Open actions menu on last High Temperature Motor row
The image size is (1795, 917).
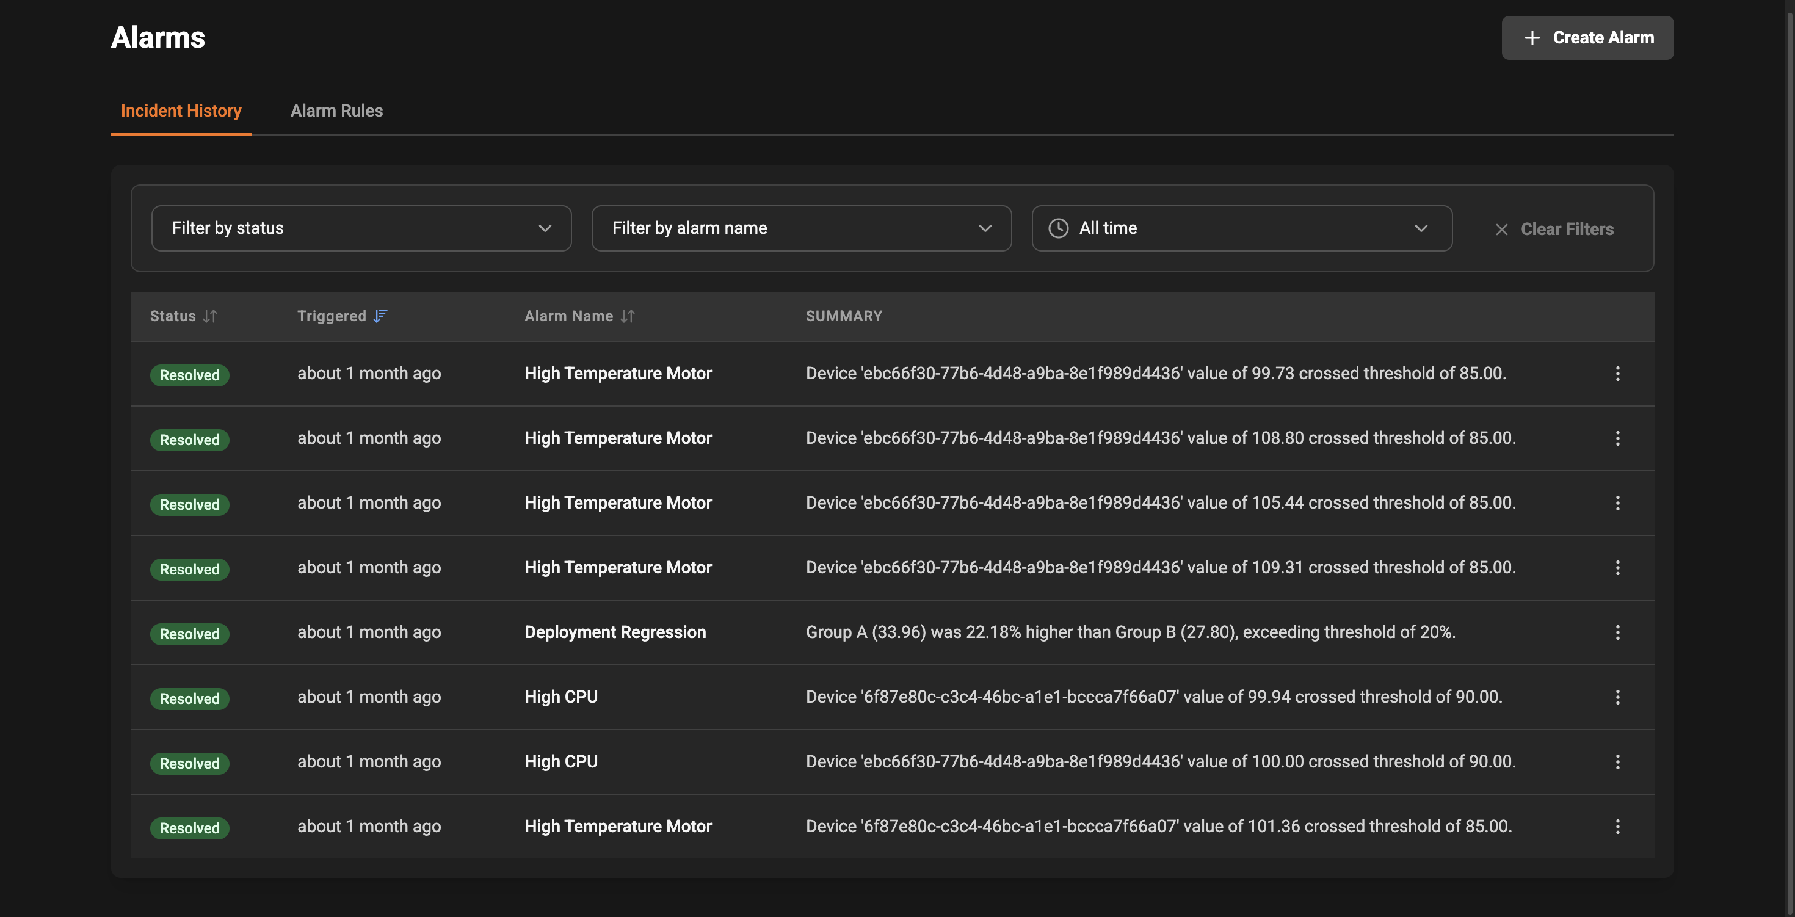(1618, 827)
